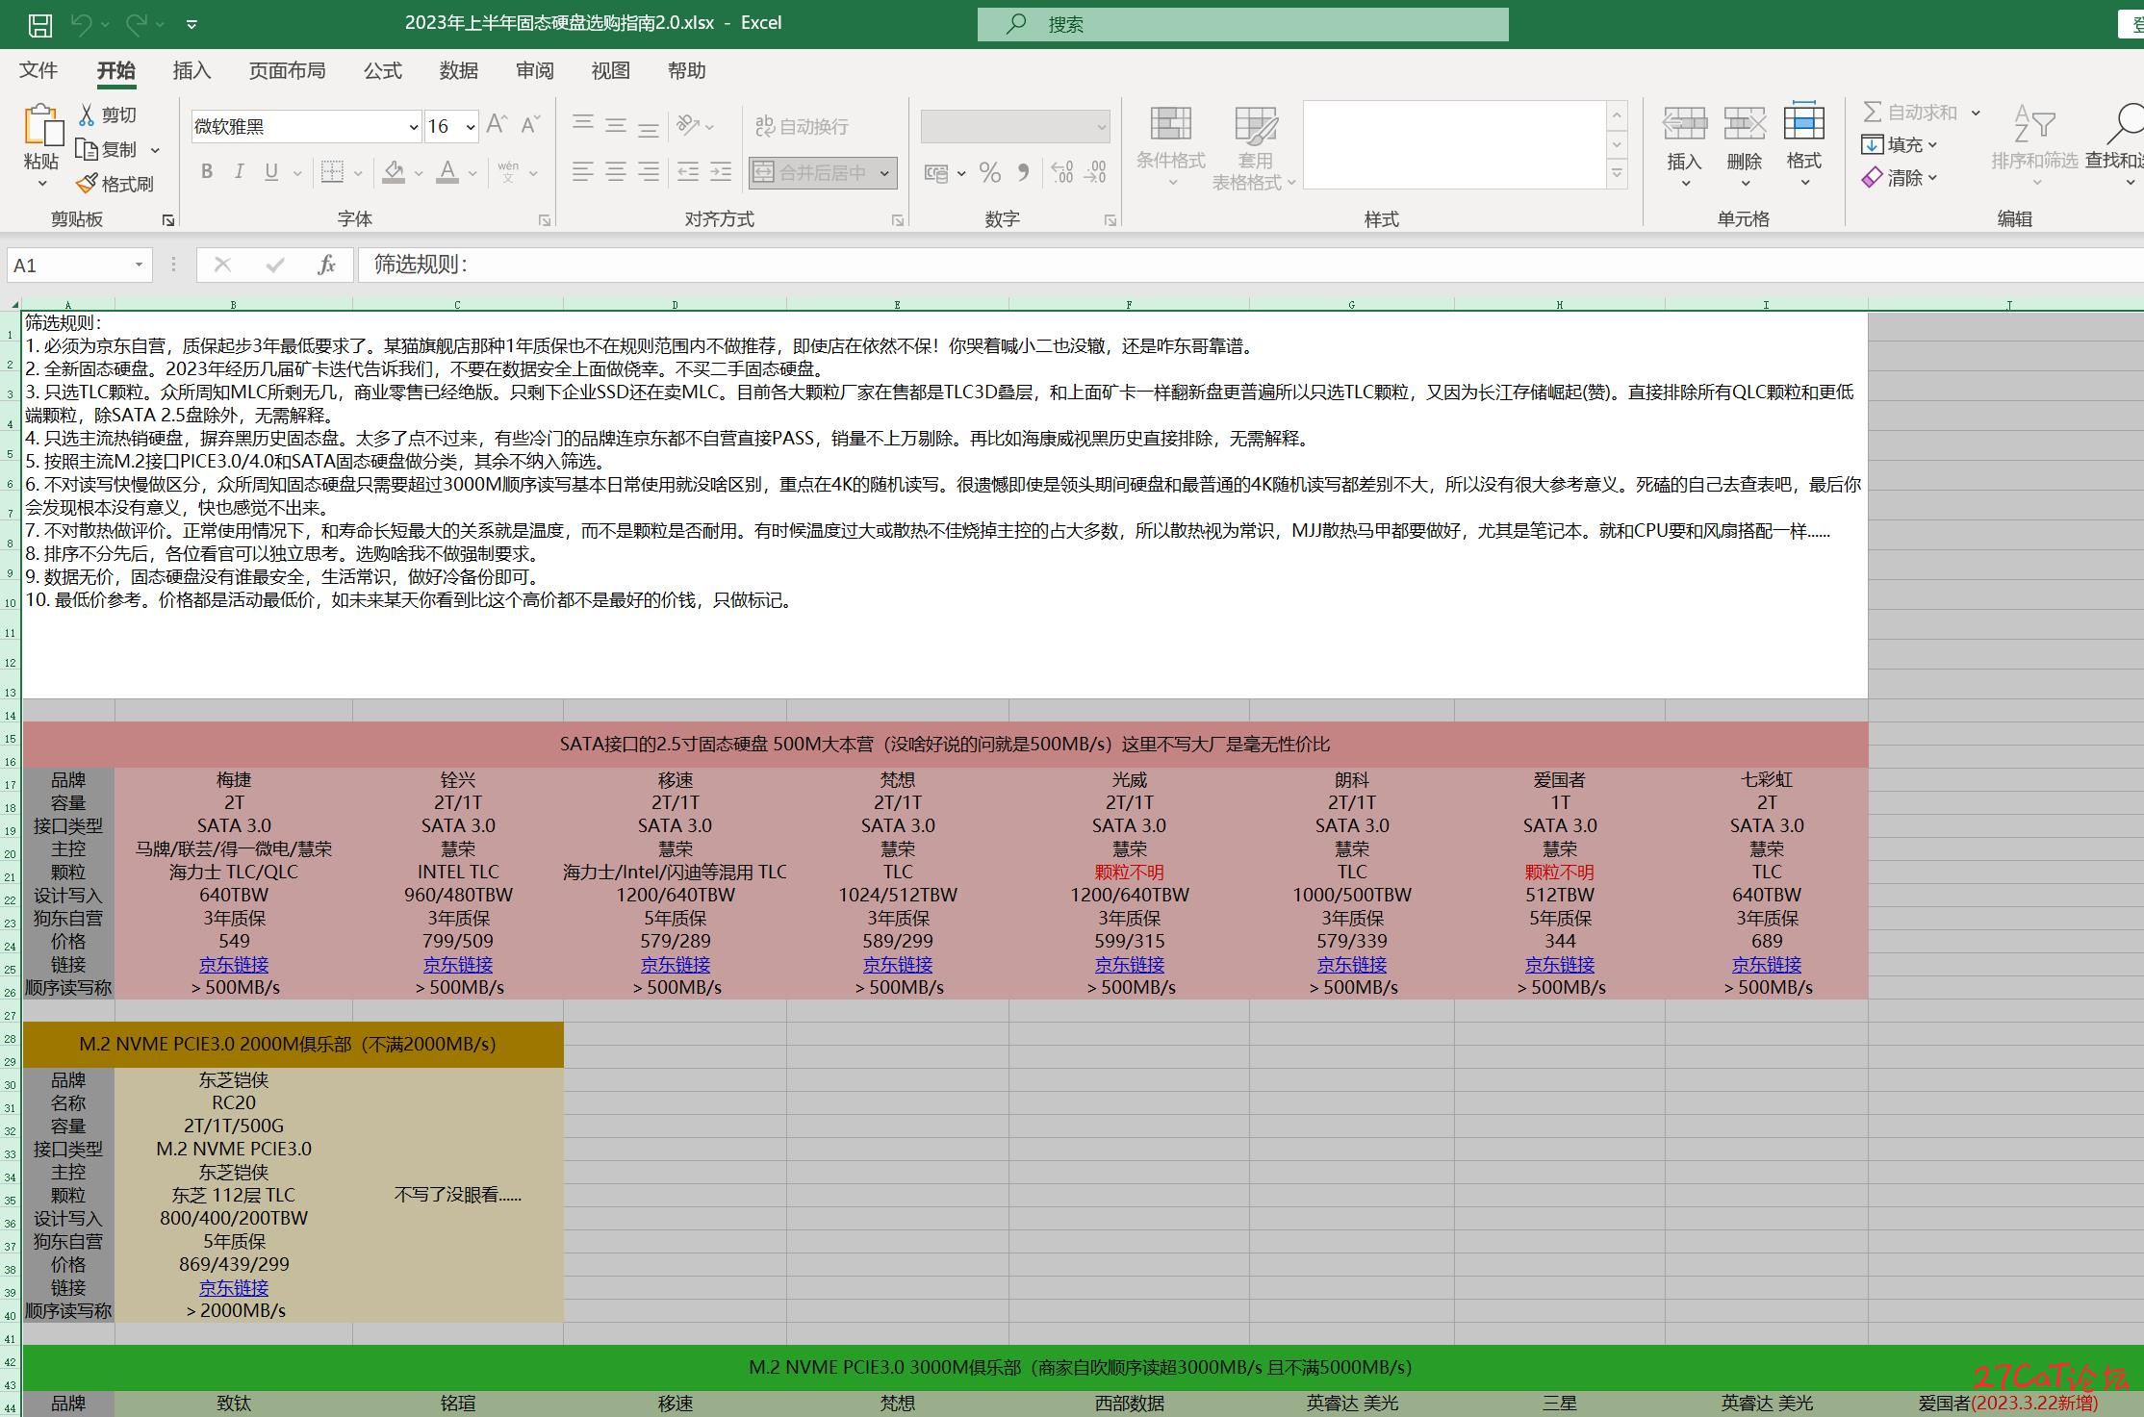Open 京东链接 under 梅捷 in SATA table
Screen dimensions: 2144x1417
pyautogui.click(x=234, y=964)
